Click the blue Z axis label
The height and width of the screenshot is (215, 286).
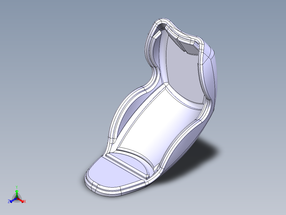(9, 201)
